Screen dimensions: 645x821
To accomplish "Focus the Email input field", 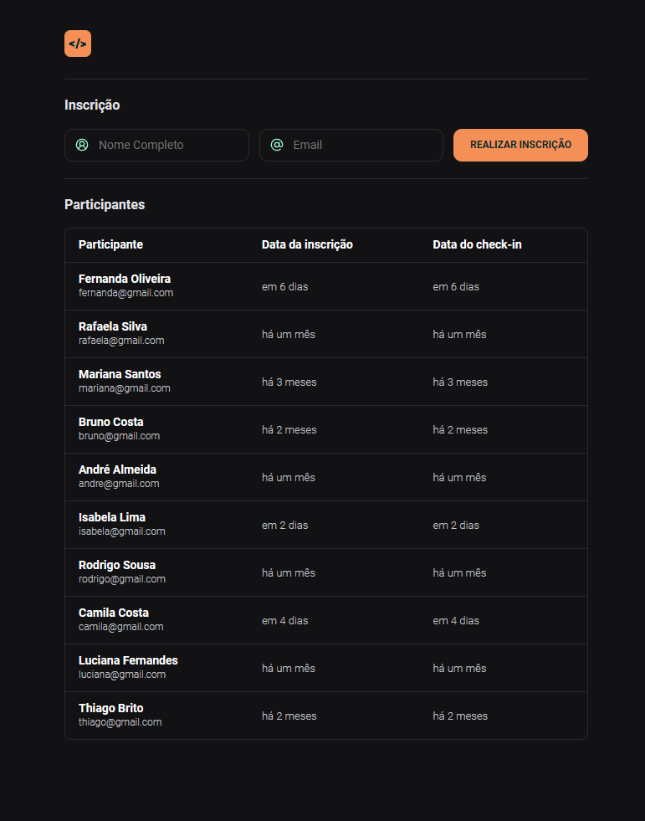I will tap(351, 145).
